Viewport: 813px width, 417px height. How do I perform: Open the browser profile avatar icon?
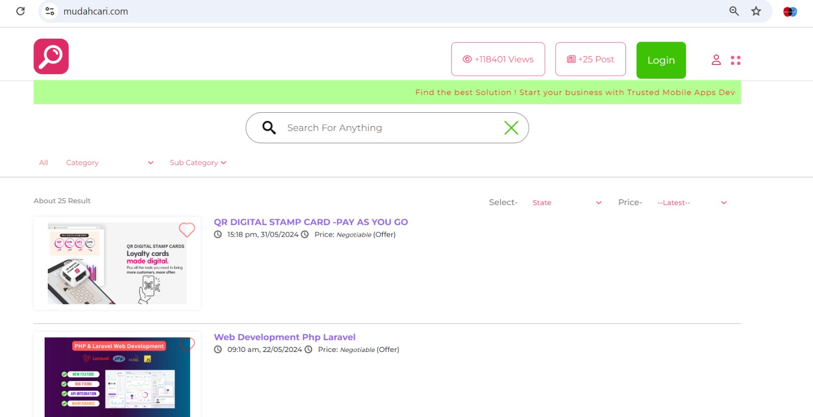click(790, 11)
